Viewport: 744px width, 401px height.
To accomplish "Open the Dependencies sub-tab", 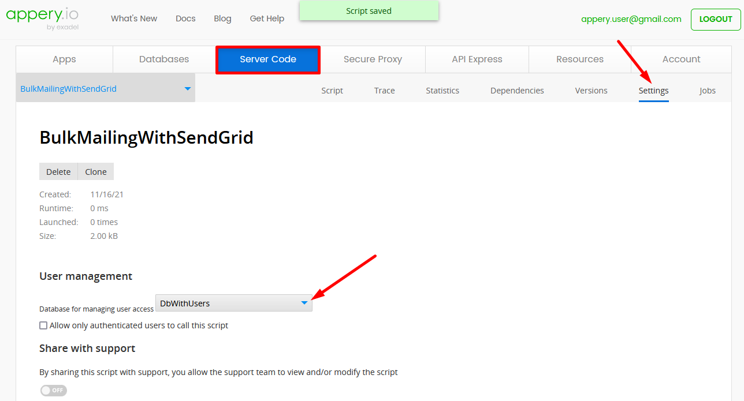I will click(x=517, y=91).
